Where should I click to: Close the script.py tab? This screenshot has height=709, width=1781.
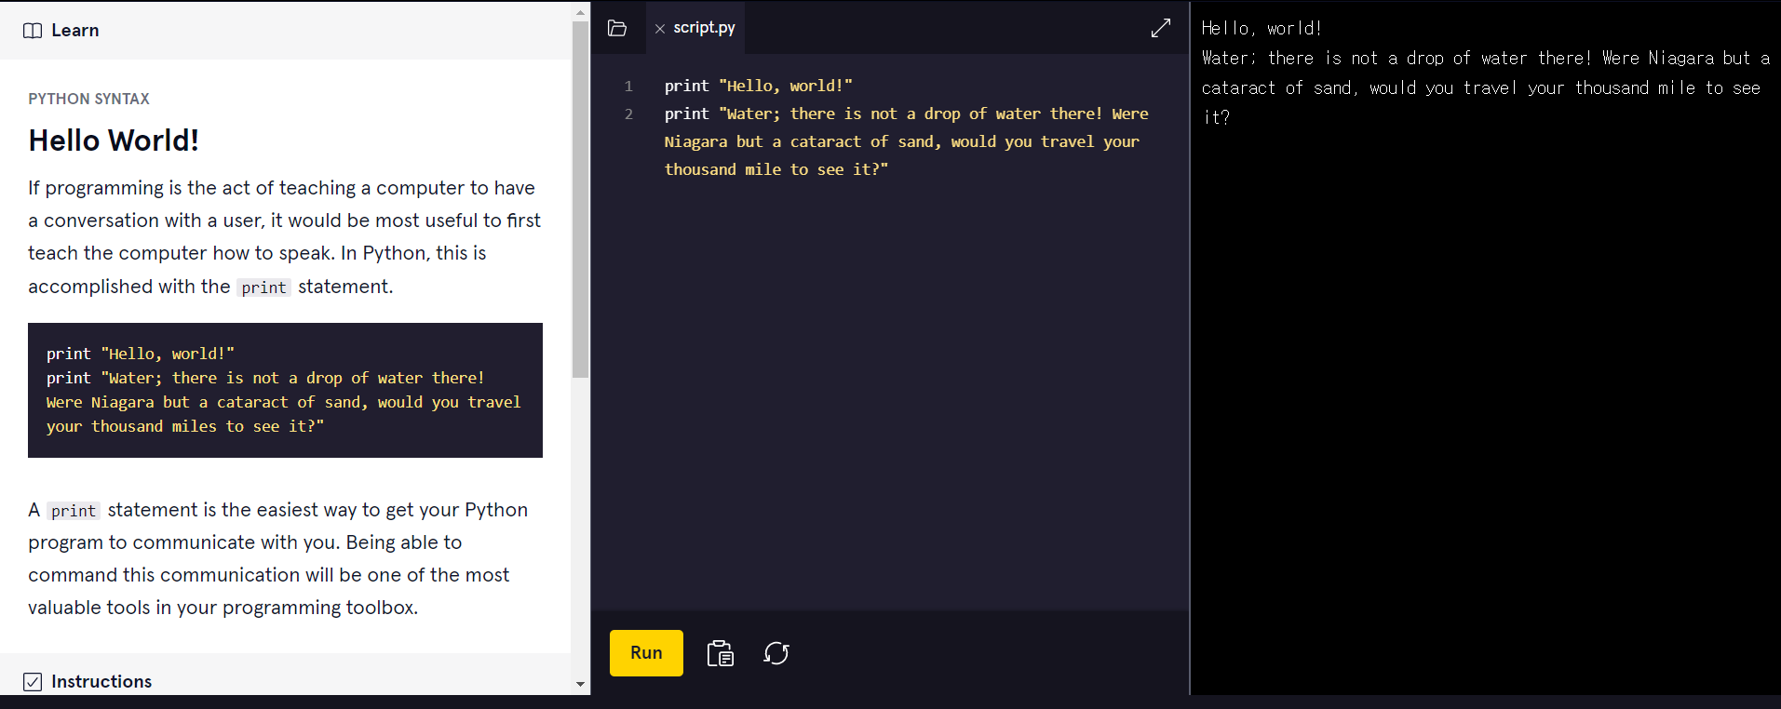[x=660, y=29]
